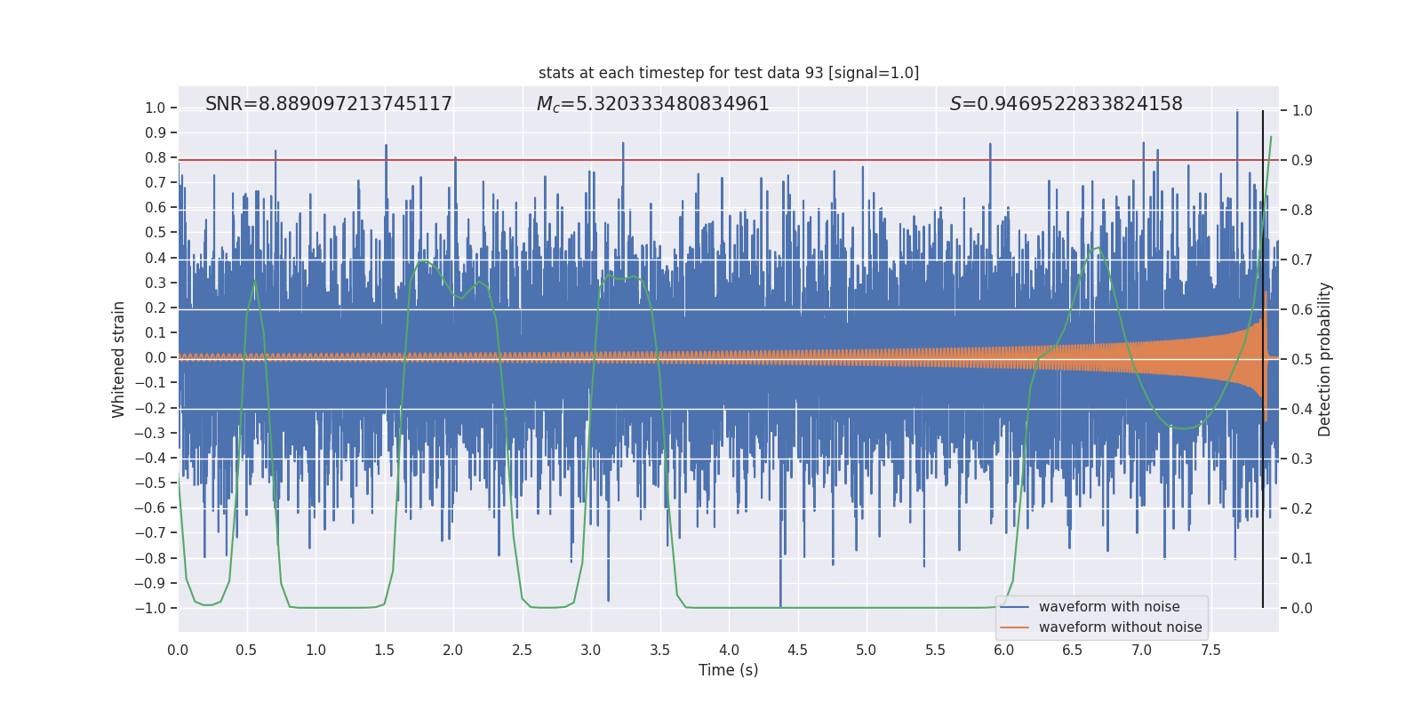Click the chirp mass Mc annotation
Viewport: 1422px width, 711px height.
click(652, 104)
